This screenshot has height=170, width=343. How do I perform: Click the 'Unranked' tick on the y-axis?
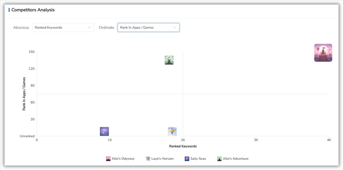pyautogui.click(x=27, y=136)
